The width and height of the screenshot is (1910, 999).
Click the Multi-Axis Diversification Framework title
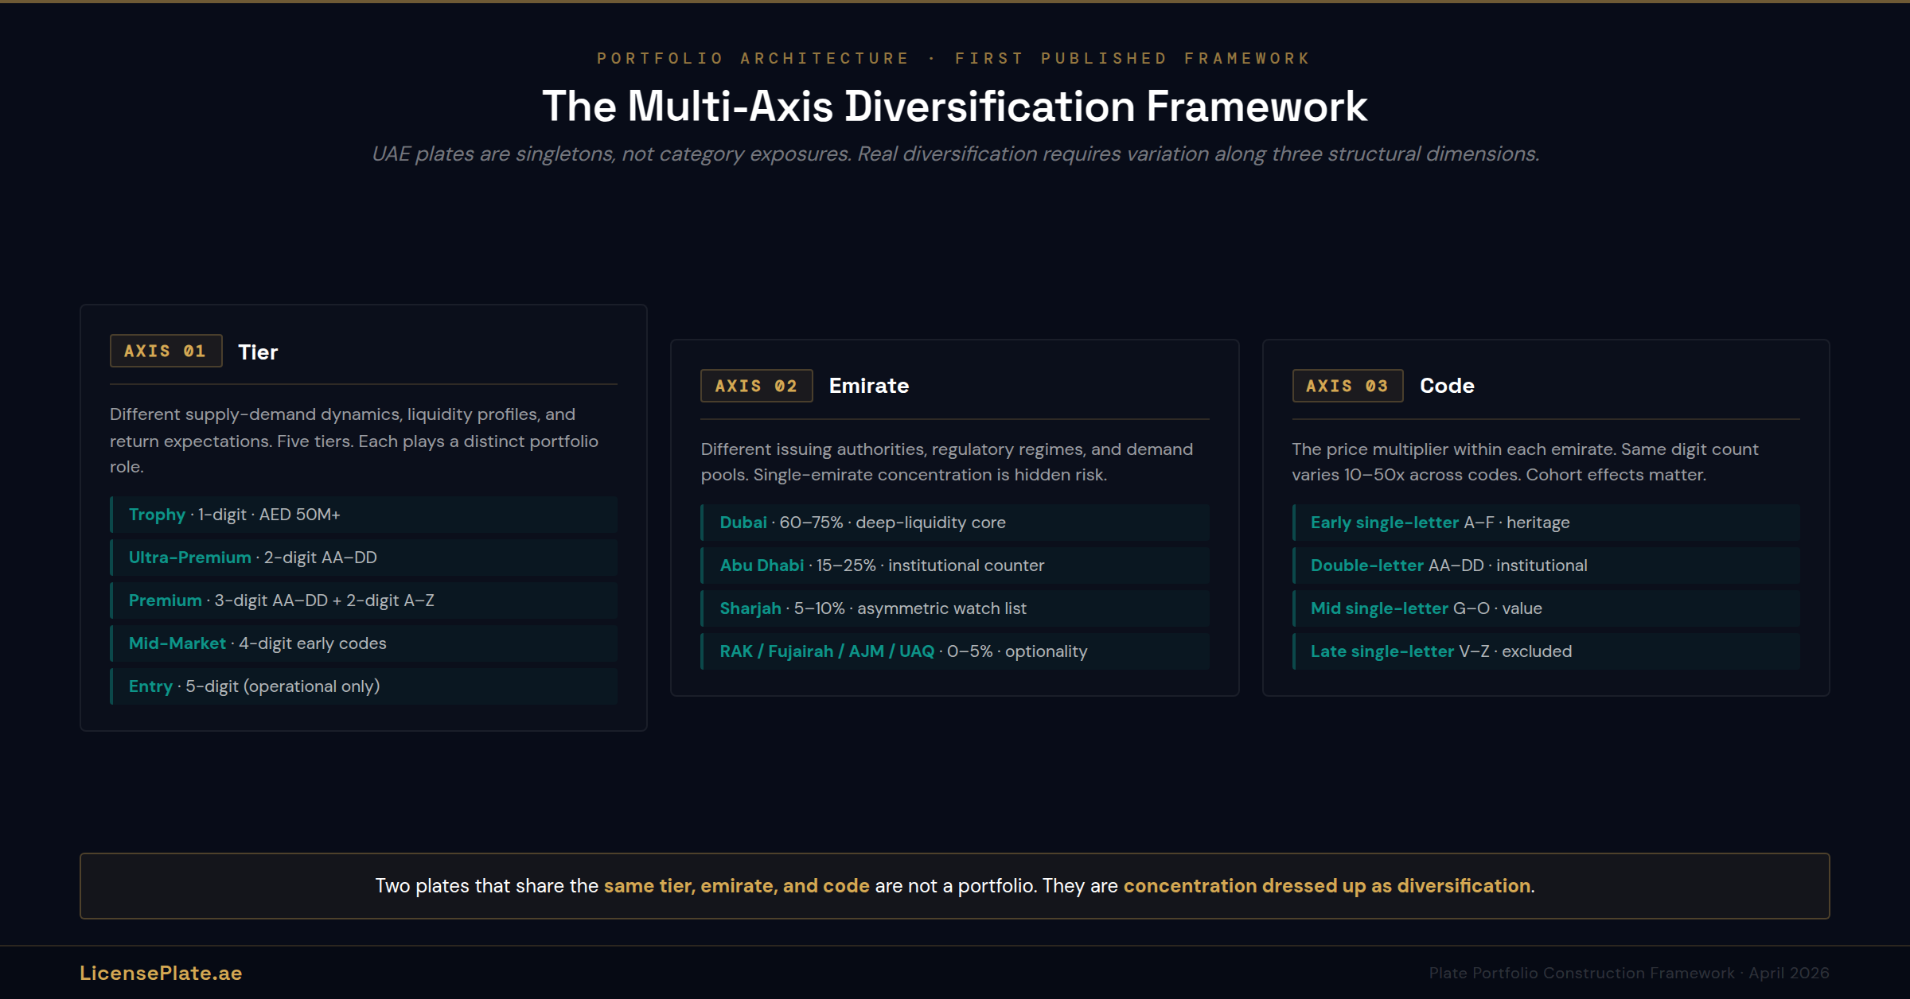[x=954, y=106]
